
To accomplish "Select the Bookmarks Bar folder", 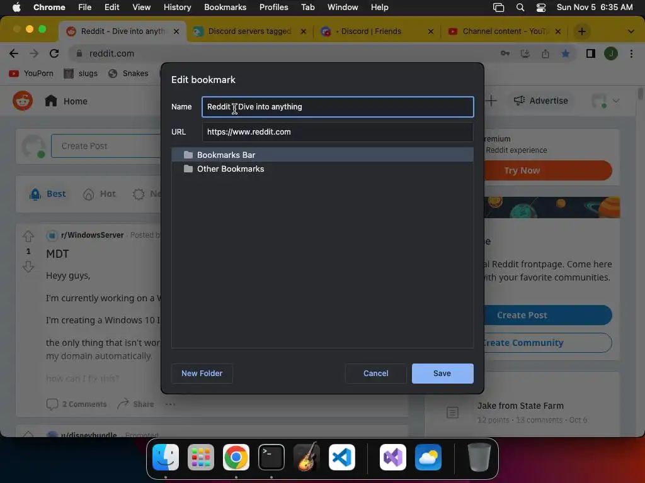I will coord(322,155).
